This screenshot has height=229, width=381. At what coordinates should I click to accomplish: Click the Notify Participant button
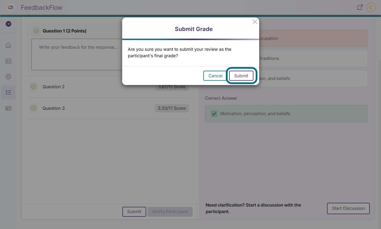(170, 212)
